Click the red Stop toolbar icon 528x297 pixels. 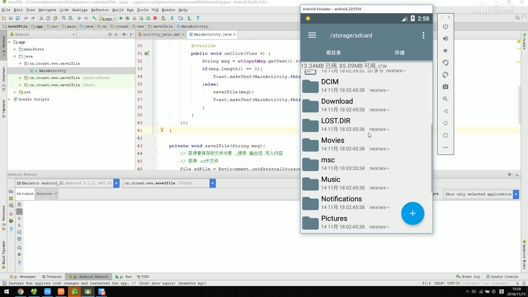point(155,18)
